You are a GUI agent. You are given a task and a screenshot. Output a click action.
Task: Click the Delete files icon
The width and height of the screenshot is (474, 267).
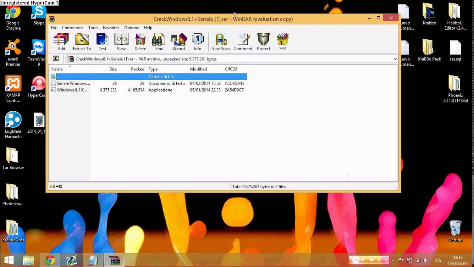coord(140,42)
